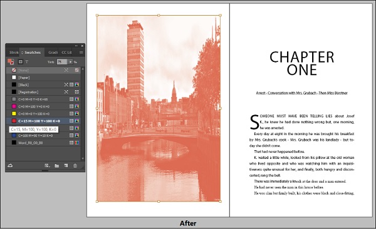Click the process icon on Word_R0_G0_B0 row
The image size is (376, 229).
[x=71, y=143]
